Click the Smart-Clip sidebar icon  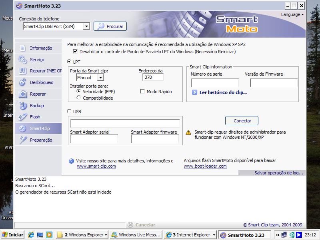tap(22, 128)
